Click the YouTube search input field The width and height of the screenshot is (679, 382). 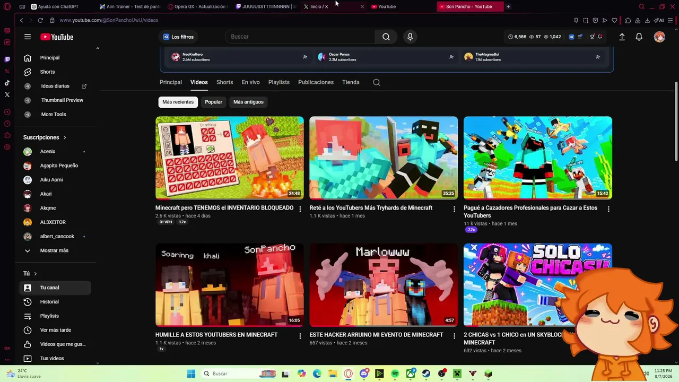300,37
